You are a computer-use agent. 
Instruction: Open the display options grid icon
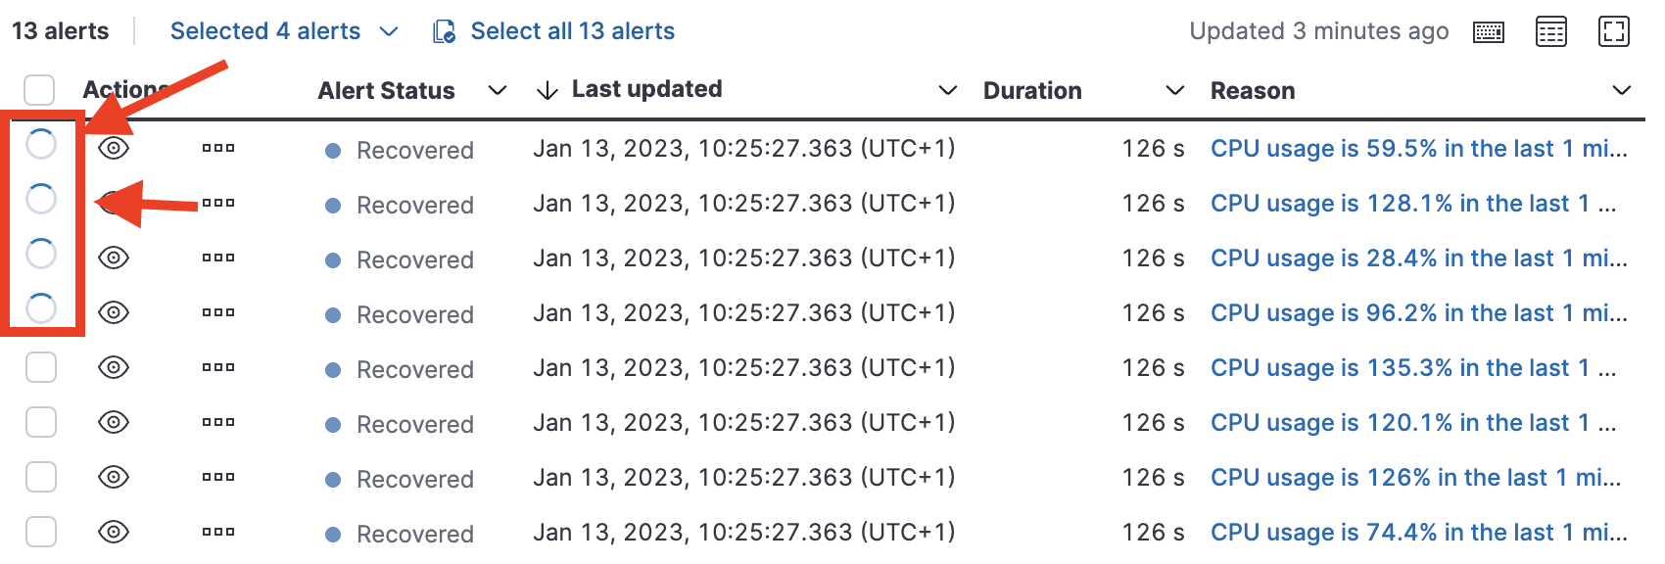[1550, 31]
